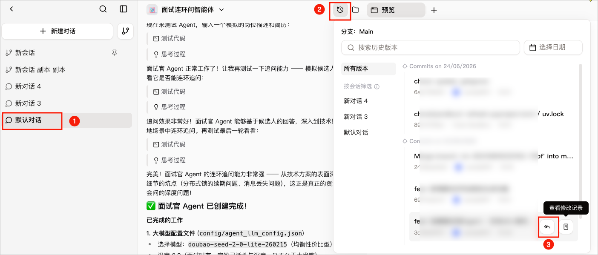Filter history by 新对话 4 in version panel
This screenshot has width=598, height=255.
[356, 101]
